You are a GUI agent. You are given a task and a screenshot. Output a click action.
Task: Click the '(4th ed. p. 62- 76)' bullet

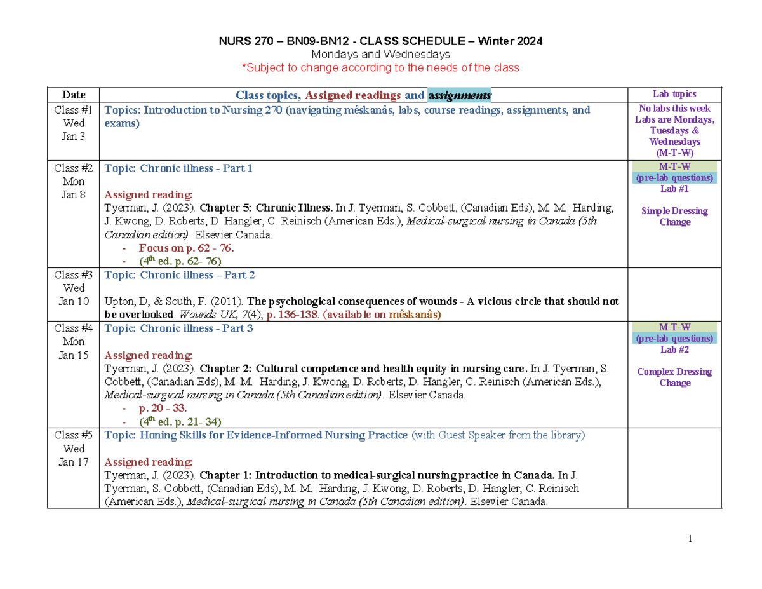coord(179,261)
